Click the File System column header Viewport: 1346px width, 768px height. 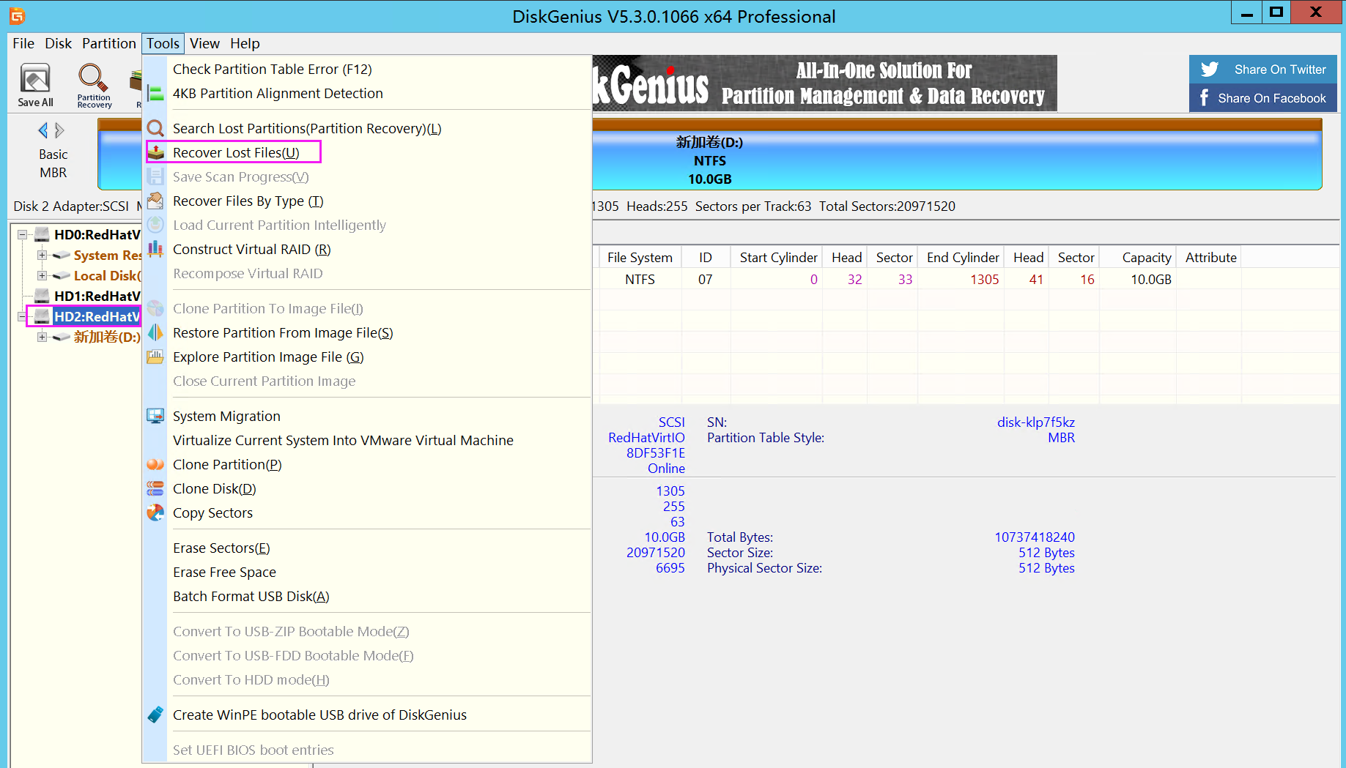click(x=640, y=258)
